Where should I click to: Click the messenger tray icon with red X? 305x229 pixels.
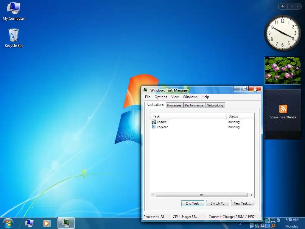(x=257, y=226)
